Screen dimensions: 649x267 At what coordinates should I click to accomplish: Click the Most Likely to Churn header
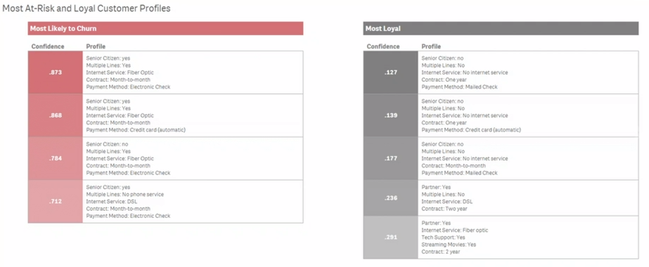click(165, 29)
